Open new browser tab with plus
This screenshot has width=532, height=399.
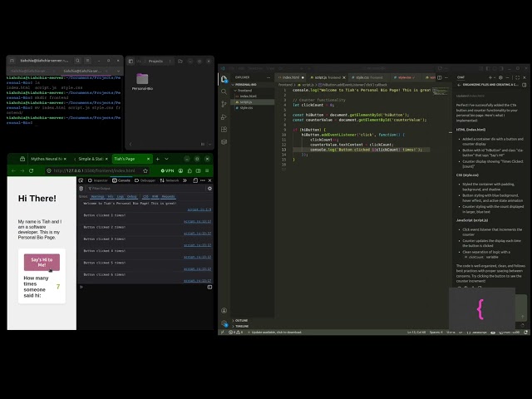pos(157,159)
